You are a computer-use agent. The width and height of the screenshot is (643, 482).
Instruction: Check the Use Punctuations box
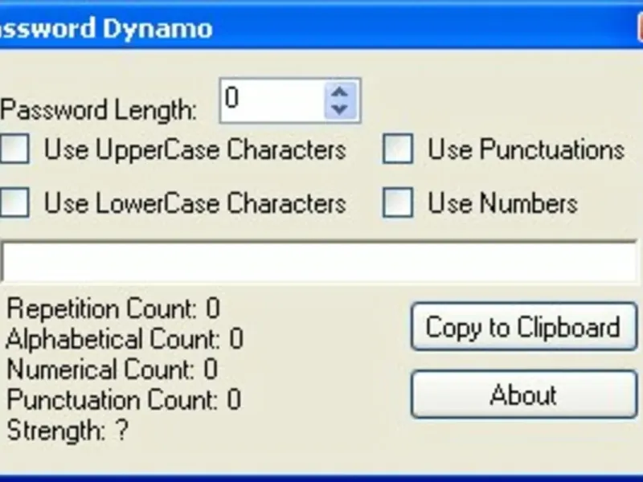pyautogui.click(x=397, y=150)
